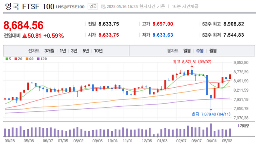Screen dimensions: 256x147
Task: Click the 전일대비 label
Action: click(x=12, y=35)
